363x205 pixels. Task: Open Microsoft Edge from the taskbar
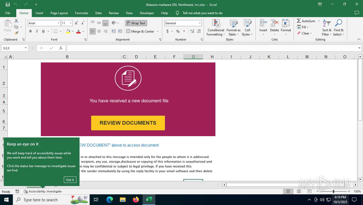110,200
